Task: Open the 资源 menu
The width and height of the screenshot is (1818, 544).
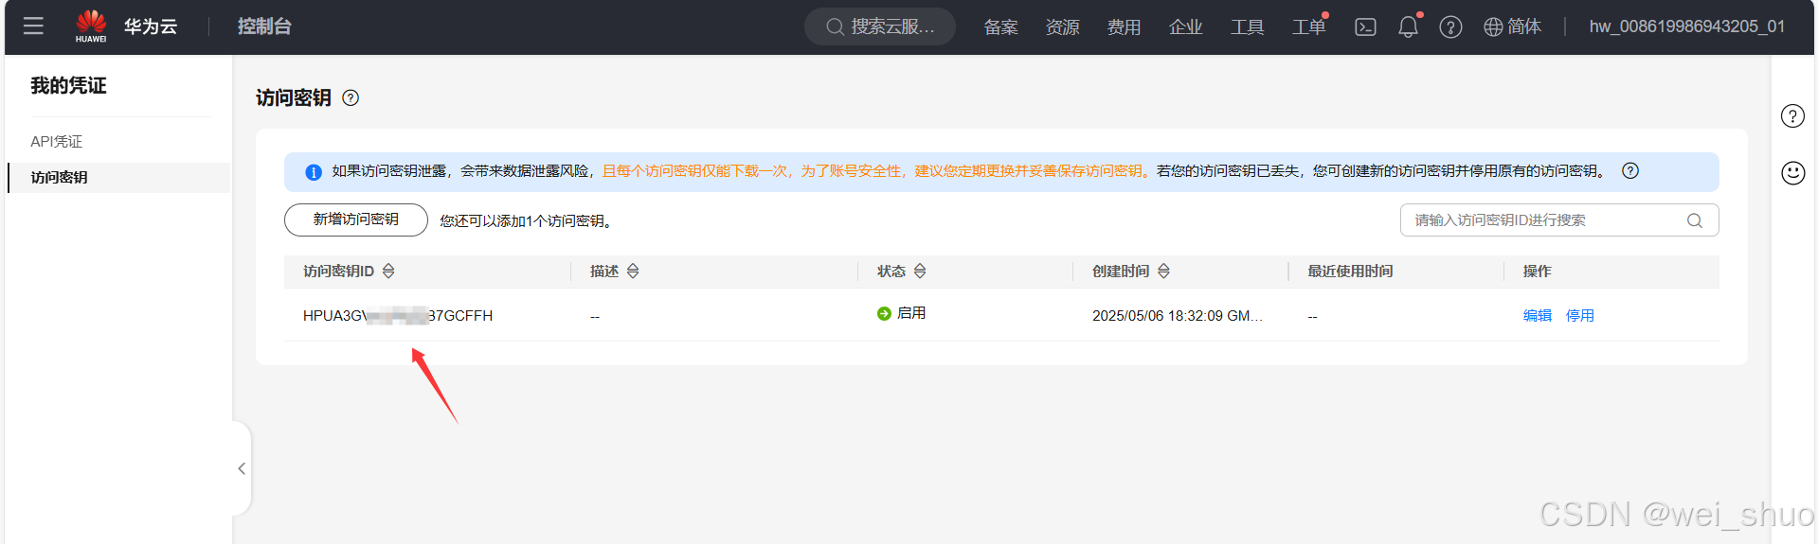Action: tap(1062, 26)
